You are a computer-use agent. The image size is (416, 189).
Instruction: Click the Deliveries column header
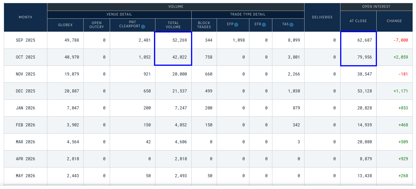click(x=322, y=17)
